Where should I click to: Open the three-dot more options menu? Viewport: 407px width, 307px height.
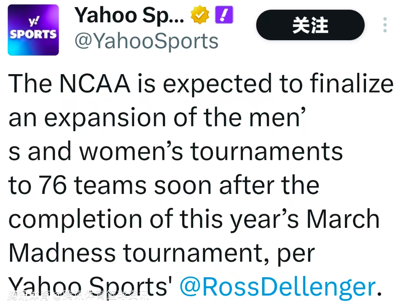coord(385,25)
